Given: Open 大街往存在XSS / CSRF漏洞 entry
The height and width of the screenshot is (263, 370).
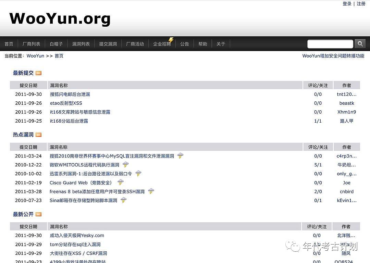Looking at the screenshot, I should pyautogui.click(x=78, y=253).
